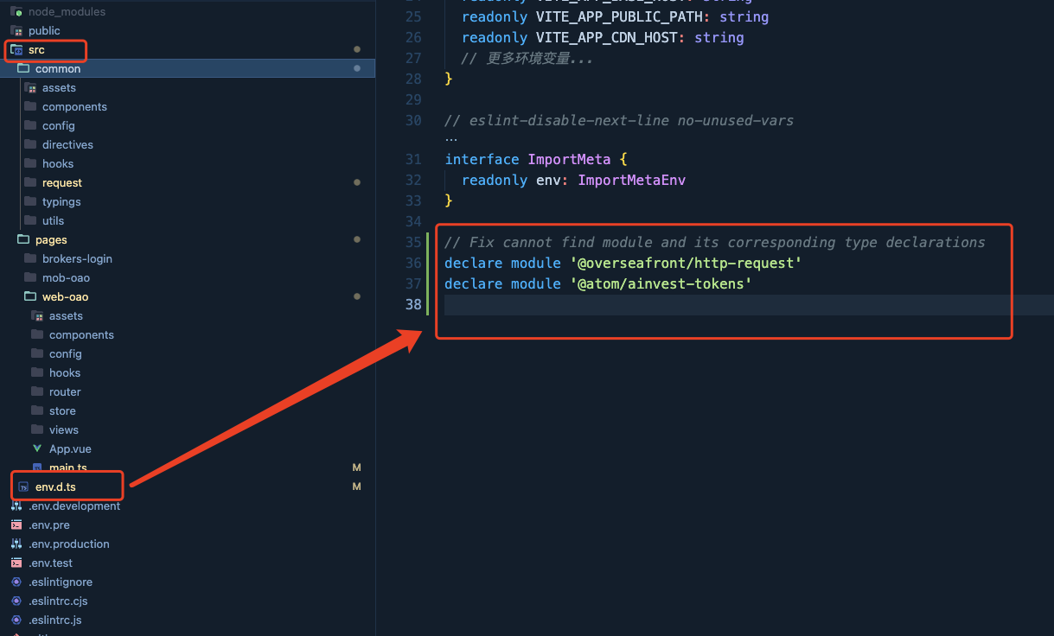Screen dimensions: 1054x636
Task: Click the M status beside env.d.ts
Action: [356, 487]
